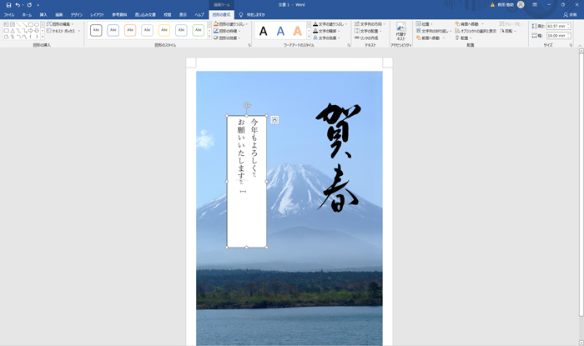
Task: Choose the first black-outlined shape style preset
Action: click(96, 31)
